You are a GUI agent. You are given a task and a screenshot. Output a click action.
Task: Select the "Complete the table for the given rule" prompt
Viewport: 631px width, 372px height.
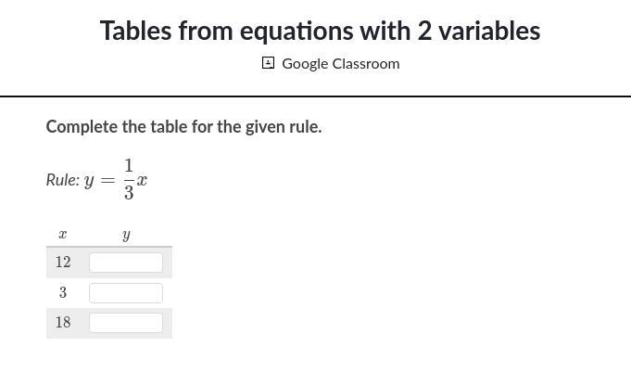[x=183, y=126]
